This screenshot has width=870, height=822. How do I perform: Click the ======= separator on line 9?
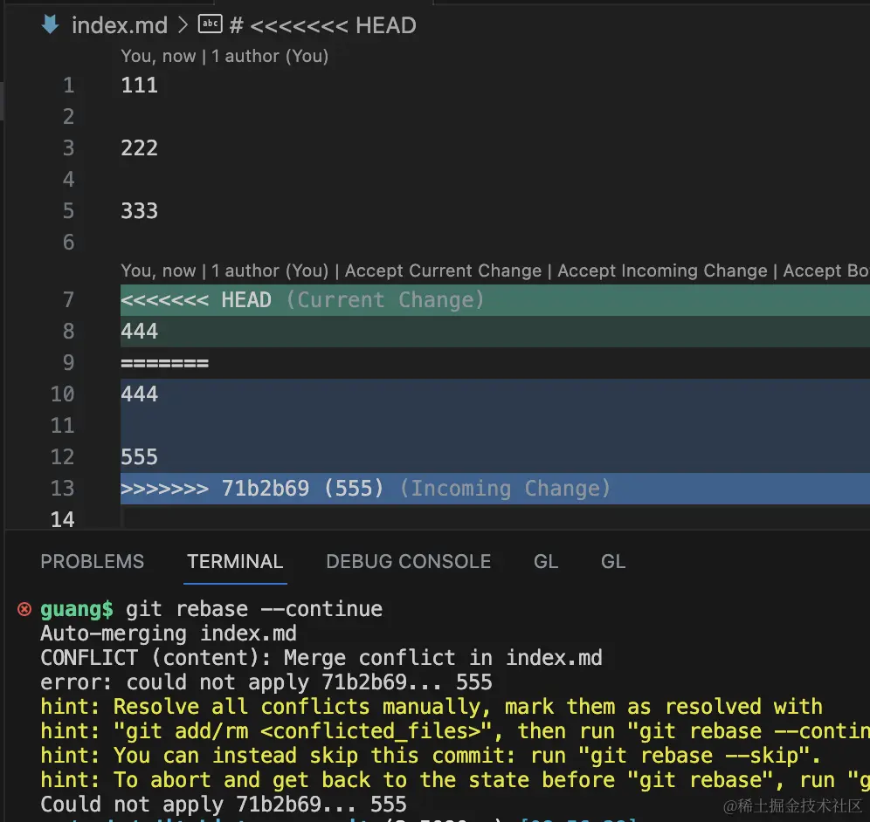click(x=165, y=363)
